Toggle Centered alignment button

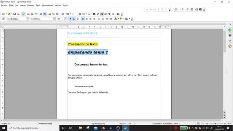pos(87,19)
